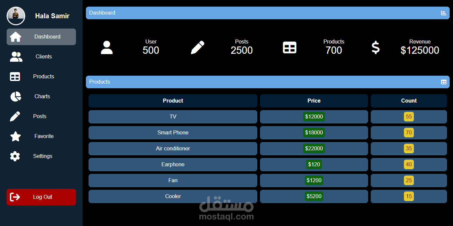This screenshot has width=453, height=226.
Task: Click the Log Out button
Action: point(41,197)
